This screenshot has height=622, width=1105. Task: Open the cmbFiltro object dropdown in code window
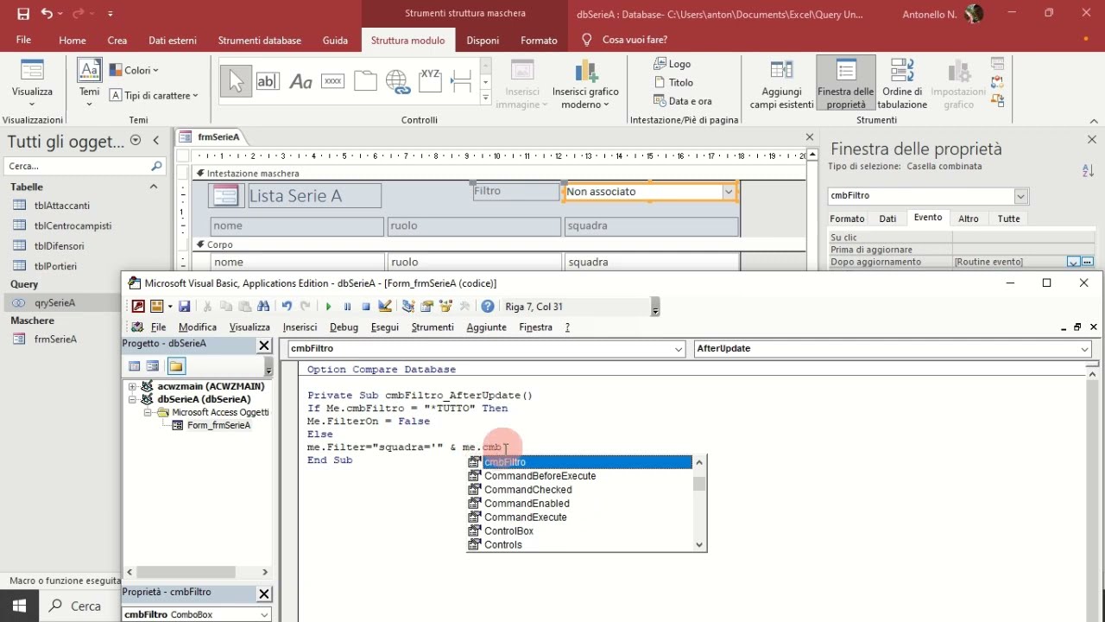pyautogui.click(x=679, y=348)
